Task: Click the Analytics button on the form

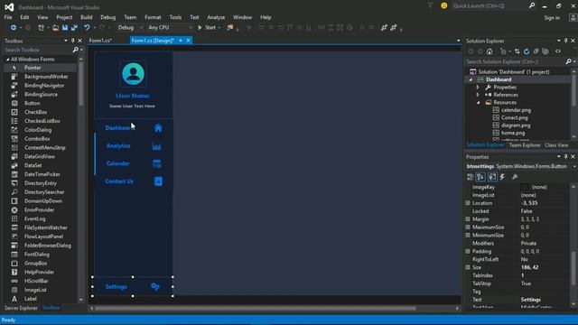Action: 133,146
